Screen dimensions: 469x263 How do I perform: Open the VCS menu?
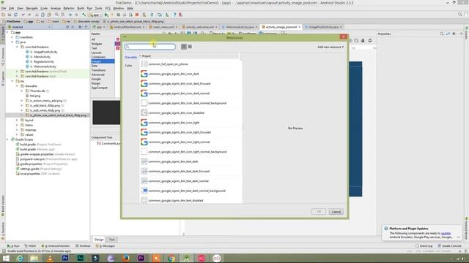[x=108, y=8]
